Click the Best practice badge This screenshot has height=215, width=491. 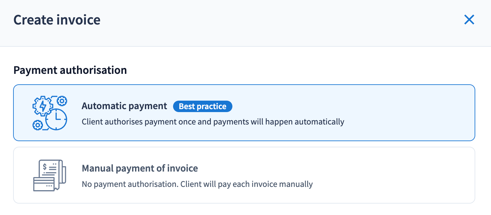tap(203, 107)
